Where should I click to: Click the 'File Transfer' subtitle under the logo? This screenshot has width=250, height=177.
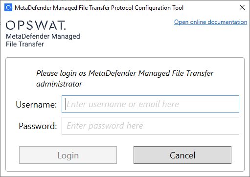25,44
